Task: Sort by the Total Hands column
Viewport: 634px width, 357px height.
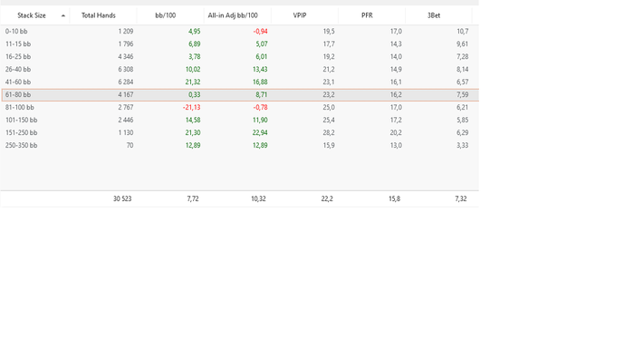Action: point(98,15)
